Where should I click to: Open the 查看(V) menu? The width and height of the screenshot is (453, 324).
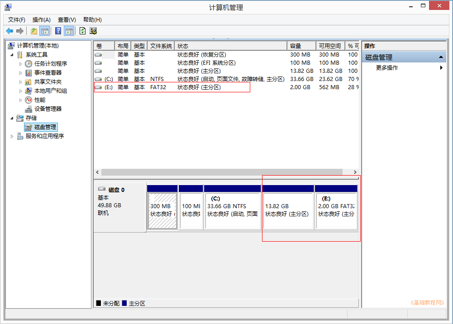pos(66,20)
